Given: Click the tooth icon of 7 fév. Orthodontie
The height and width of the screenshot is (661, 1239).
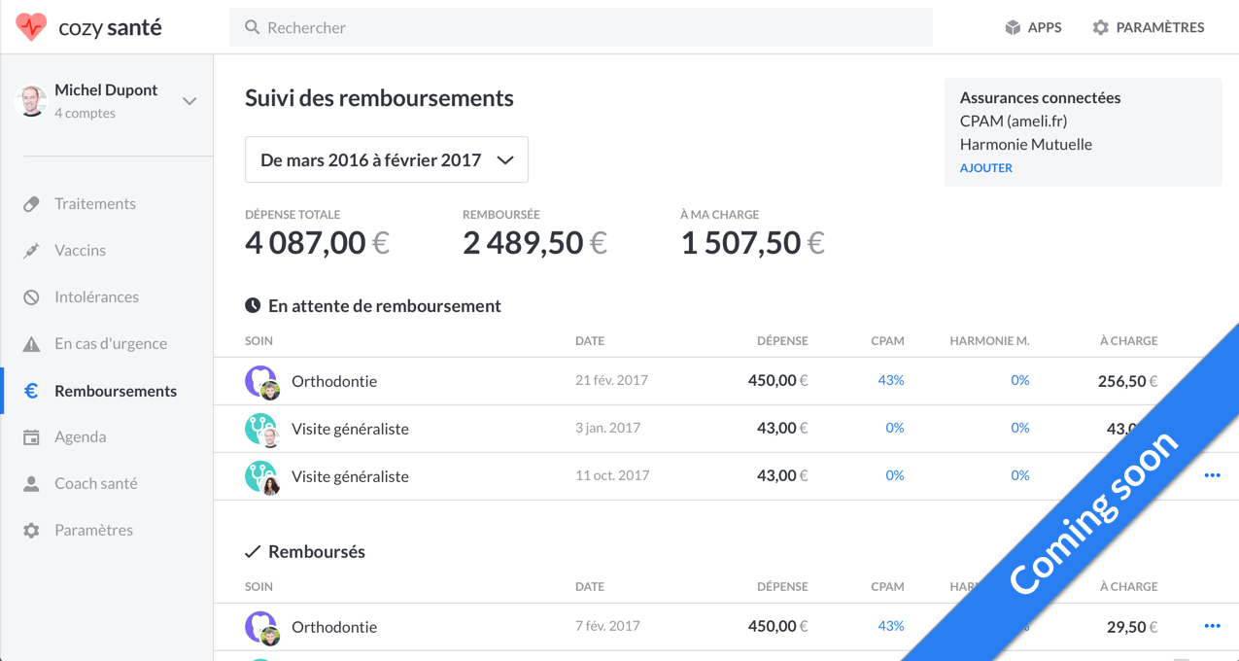Looking at the screenshot, I should point(260,626).
